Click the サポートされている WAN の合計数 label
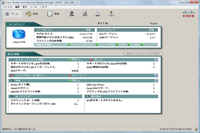Screen dimensions: 200x133 107,64
